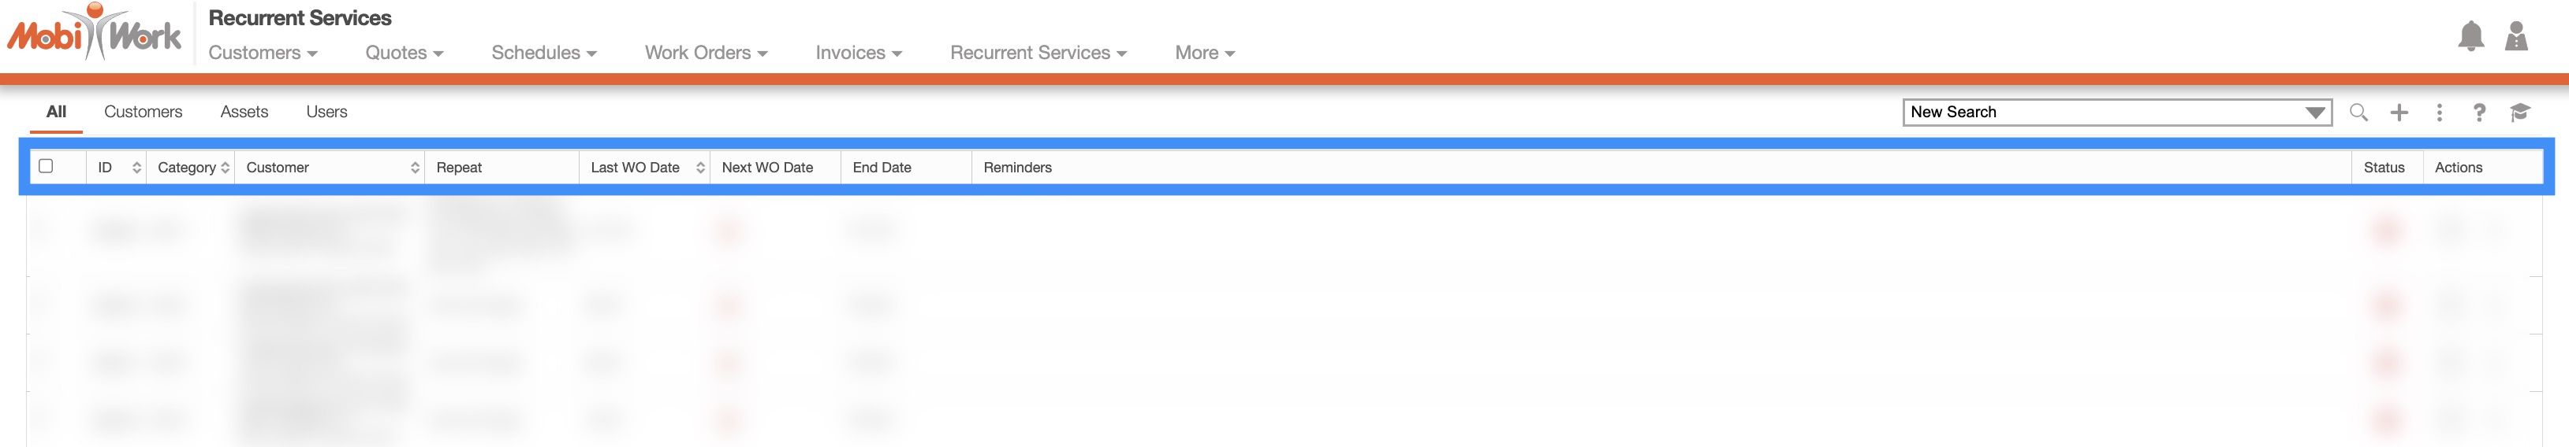Image resolution: width=2569 pixels, height=447 pixels.
Task: Switch to the Assets tab
Action: click(244, 112)
